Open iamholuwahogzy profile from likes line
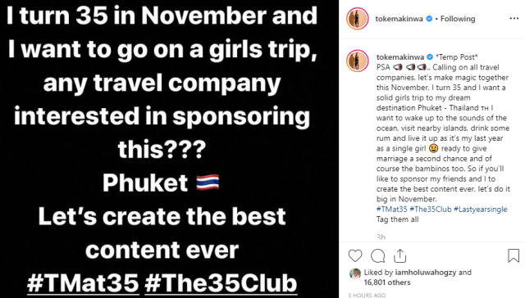The width and height of the screenshot is (525, 298). (x=426, y=273)
